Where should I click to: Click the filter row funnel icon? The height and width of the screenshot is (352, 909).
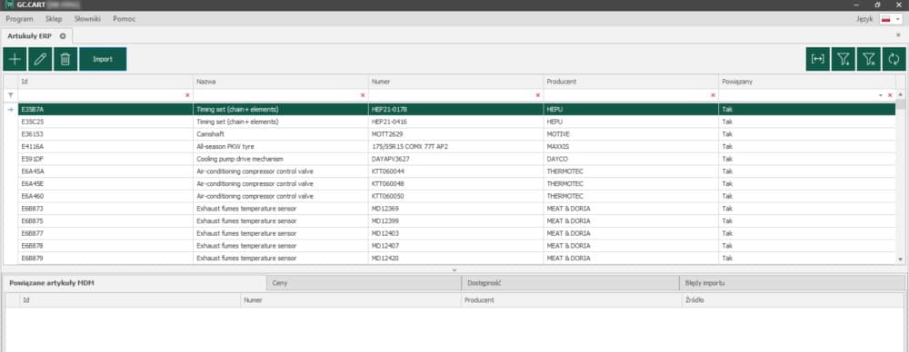coord(10,95)
